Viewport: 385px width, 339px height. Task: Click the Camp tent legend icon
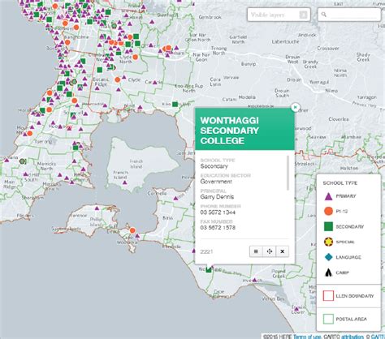tap(328, 272)
